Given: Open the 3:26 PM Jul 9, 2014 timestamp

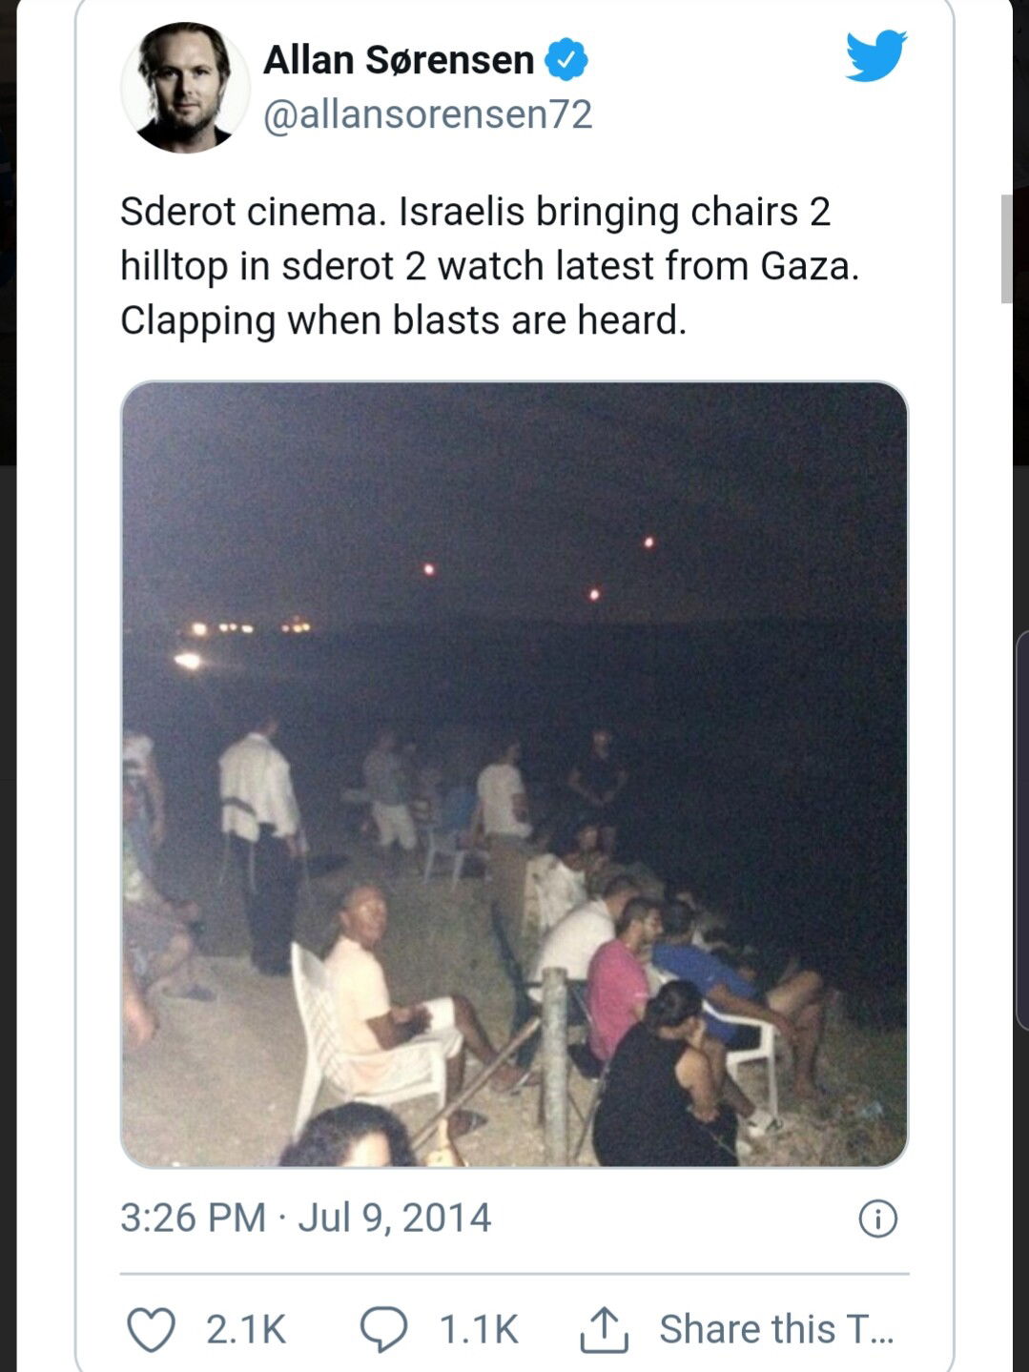Looking at the screenshot, I should [x=306, y=1218].
